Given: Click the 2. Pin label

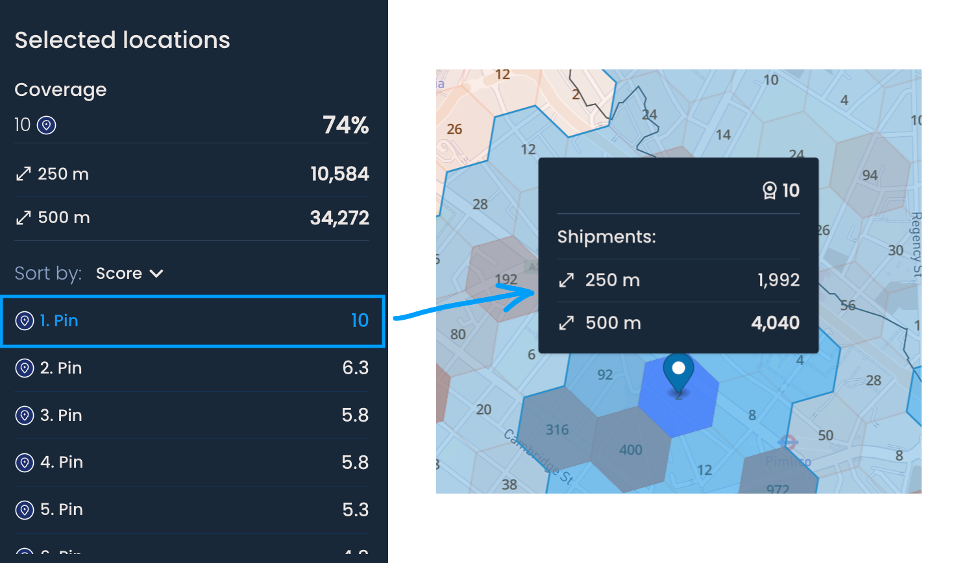Looking at the screenshot, I should click(x=61, y=368).
